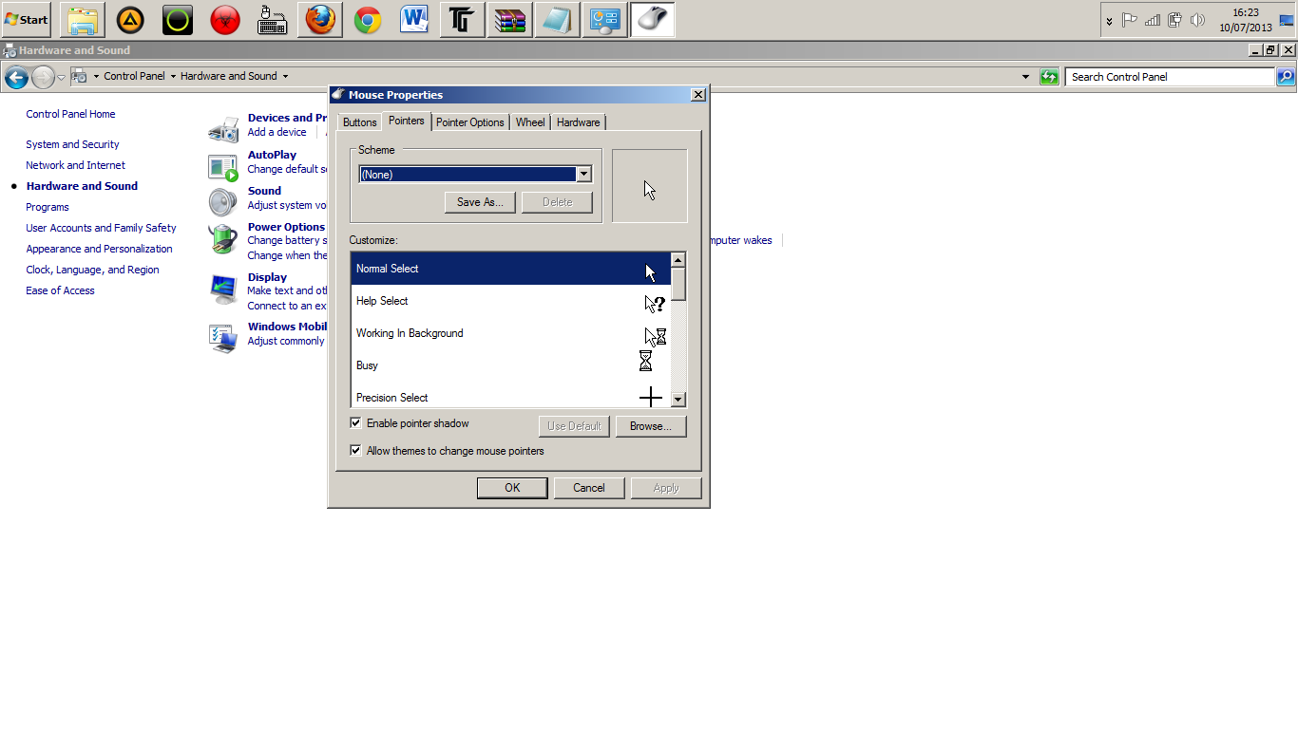Go back with the Back arrow
This screenshot has width=1298, height=729.
coord(16,77)
